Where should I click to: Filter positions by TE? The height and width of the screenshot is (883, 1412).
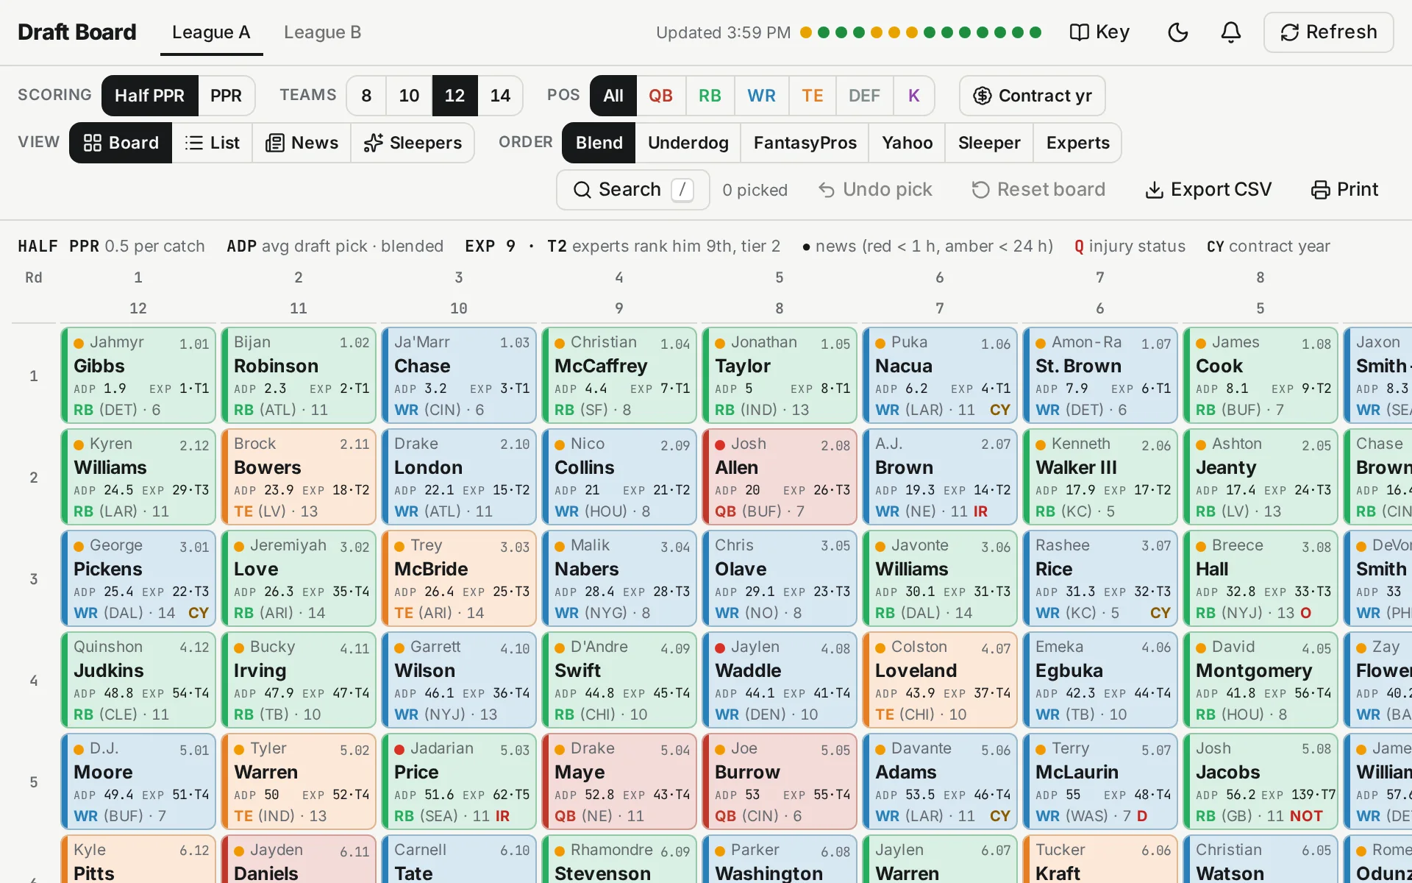(812, 96)
